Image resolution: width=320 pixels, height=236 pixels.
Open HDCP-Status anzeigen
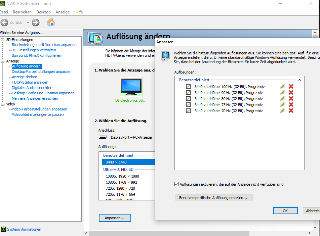30,82
